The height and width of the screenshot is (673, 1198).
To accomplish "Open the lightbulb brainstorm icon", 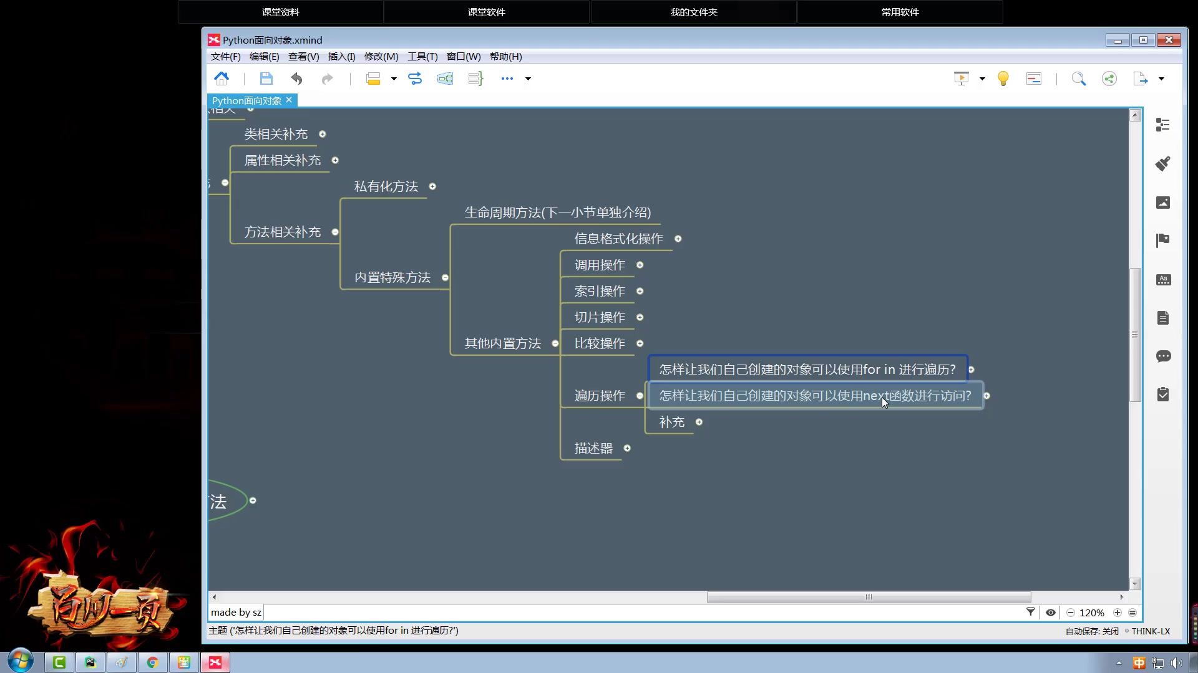I will point(1003,79).
